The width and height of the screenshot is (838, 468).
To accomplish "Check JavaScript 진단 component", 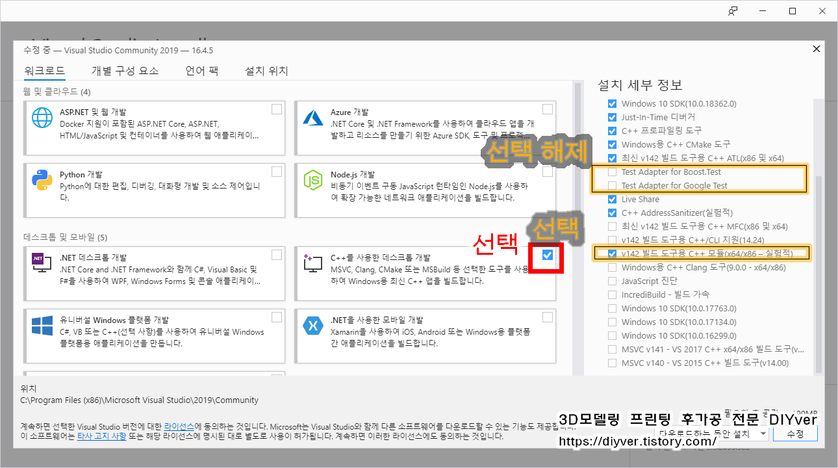I will (x=612, y=281).
